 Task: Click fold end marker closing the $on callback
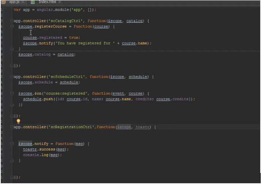click(x=12, y=105)
